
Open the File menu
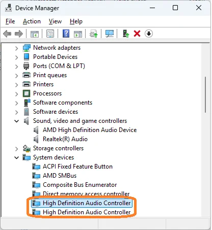click(10, 21)
